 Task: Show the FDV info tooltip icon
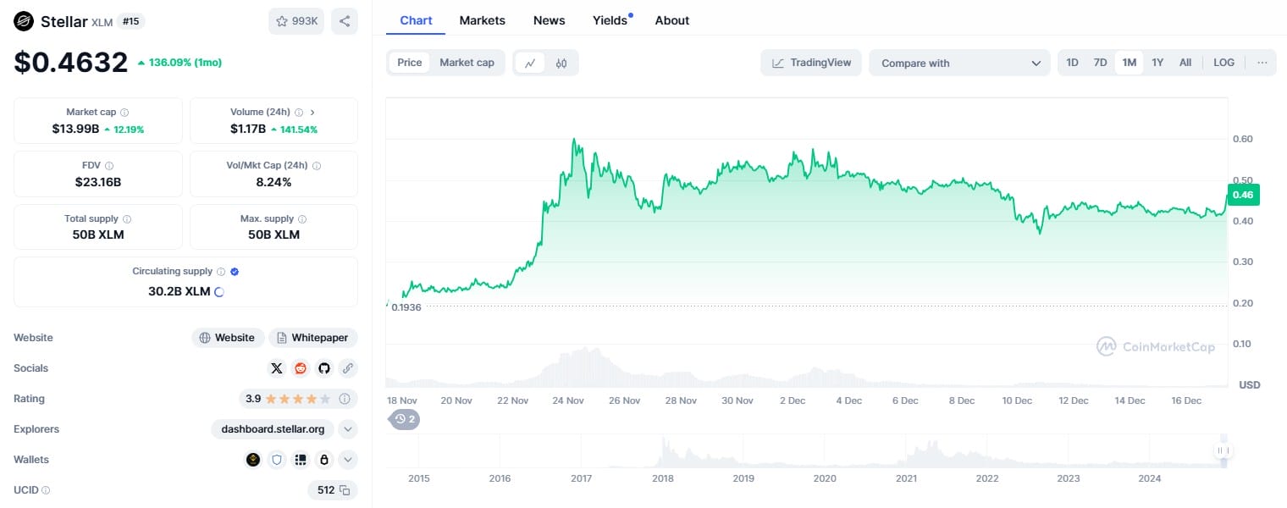(x=109, y=166)
